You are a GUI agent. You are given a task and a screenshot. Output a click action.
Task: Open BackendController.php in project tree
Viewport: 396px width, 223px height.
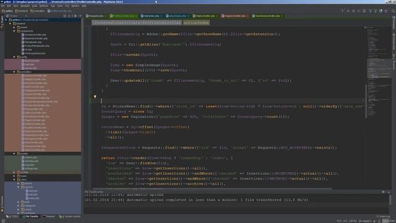pos(35,38)
